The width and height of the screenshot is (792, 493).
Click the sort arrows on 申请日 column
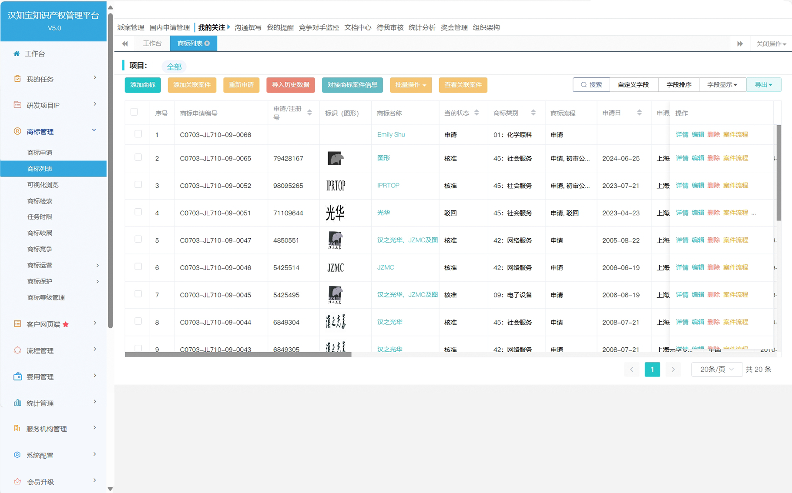[639, 113]
